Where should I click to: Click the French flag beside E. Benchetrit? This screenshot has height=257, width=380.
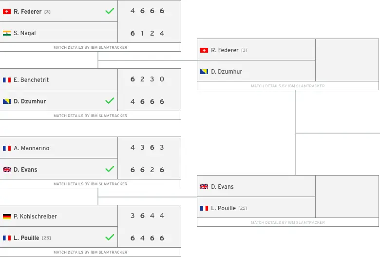point(7,80)
